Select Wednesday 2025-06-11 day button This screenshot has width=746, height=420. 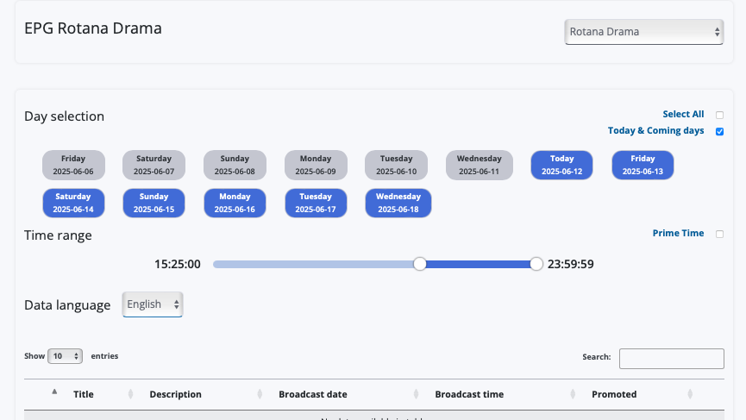coord(480,165)
